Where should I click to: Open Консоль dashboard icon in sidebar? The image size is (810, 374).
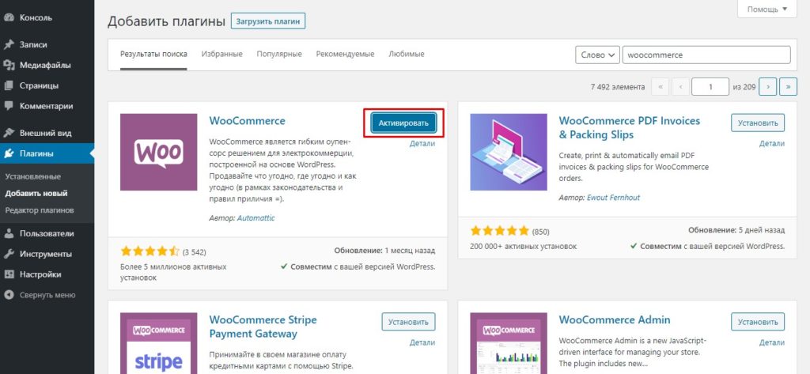(x=9, y=17)
